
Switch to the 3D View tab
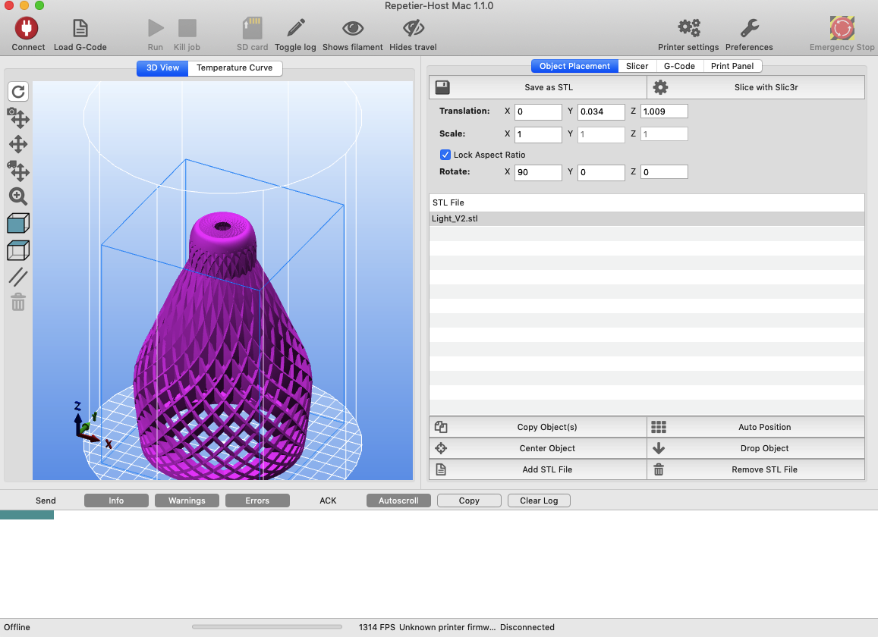[163, 67]
